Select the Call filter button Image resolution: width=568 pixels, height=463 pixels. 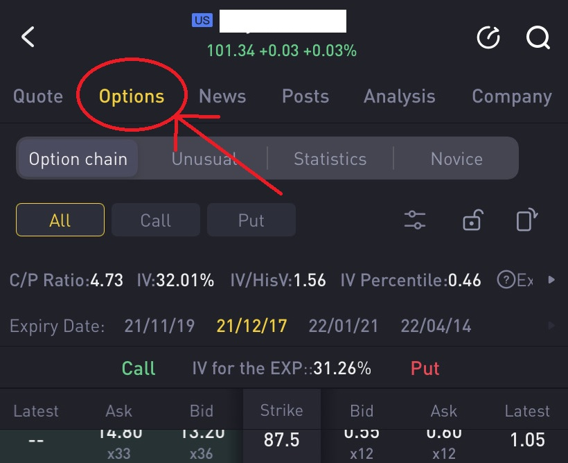click(156, 220)
